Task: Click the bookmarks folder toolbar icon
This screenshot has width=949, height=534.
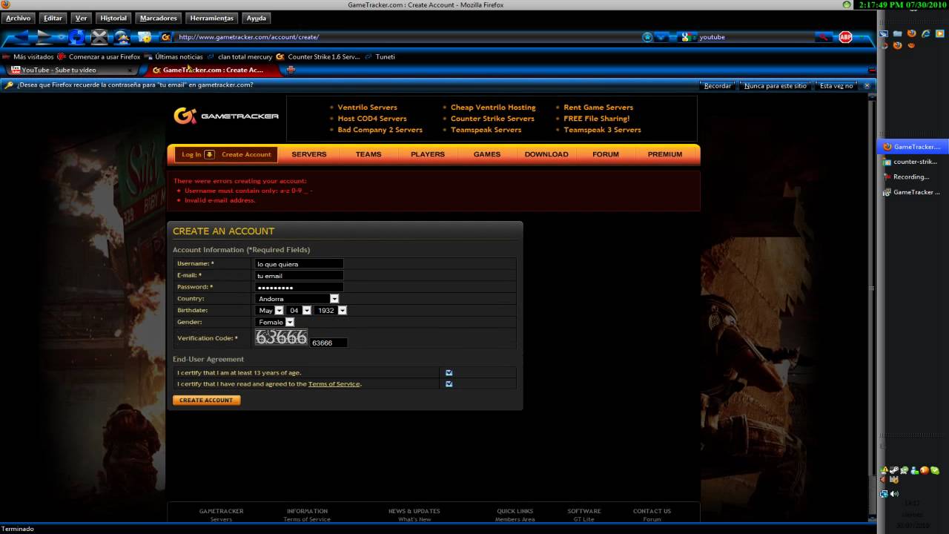Action: 145,37
